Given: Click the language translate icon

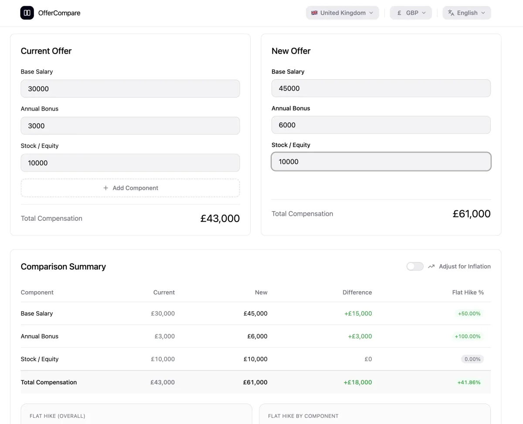Looking at the screenshot, I should tap(451, 13).
